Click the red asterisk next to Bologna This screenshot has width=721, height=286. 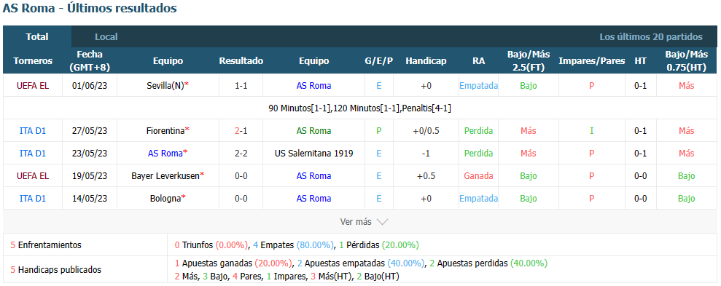pos(184,197)
